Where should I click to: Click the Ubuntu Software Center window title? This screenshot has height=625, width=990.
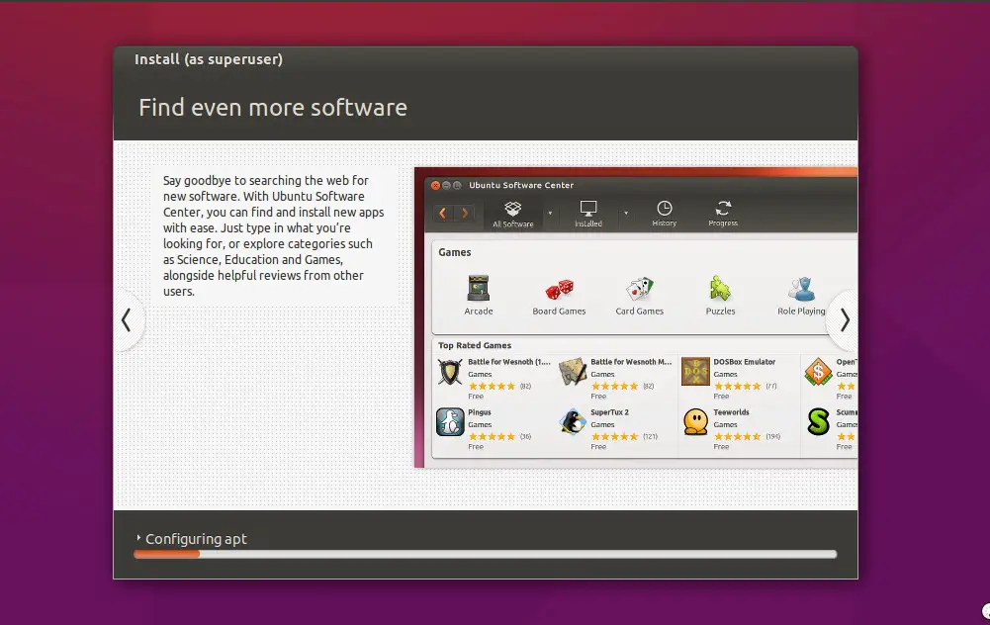pyautogui.click(x=521, y=185)
